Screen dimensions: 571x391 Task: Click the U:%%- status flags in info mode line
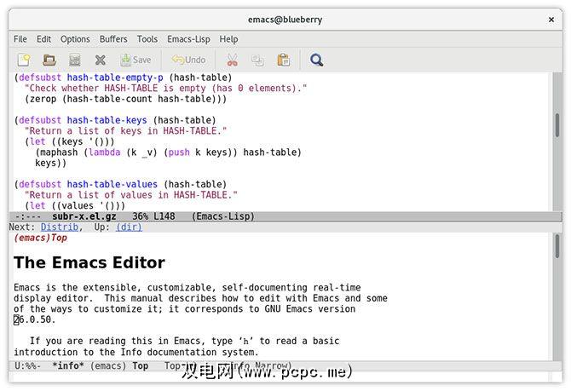coord(28,365)
